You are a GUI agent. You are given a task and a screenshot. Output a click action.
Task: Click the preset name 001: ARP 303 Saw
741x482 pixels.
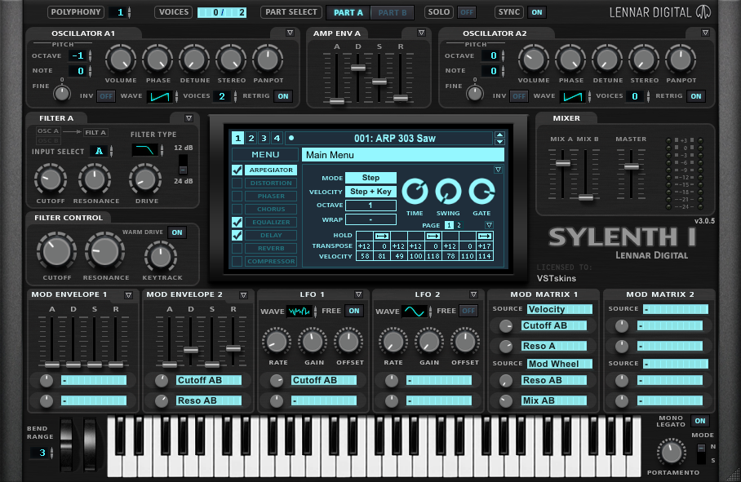click(x=395, y=139)
